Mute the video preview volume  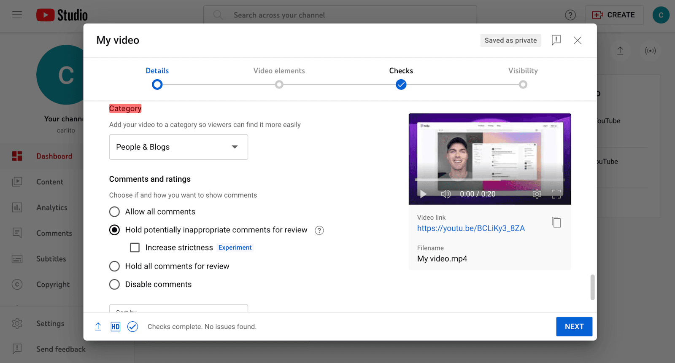445,194
